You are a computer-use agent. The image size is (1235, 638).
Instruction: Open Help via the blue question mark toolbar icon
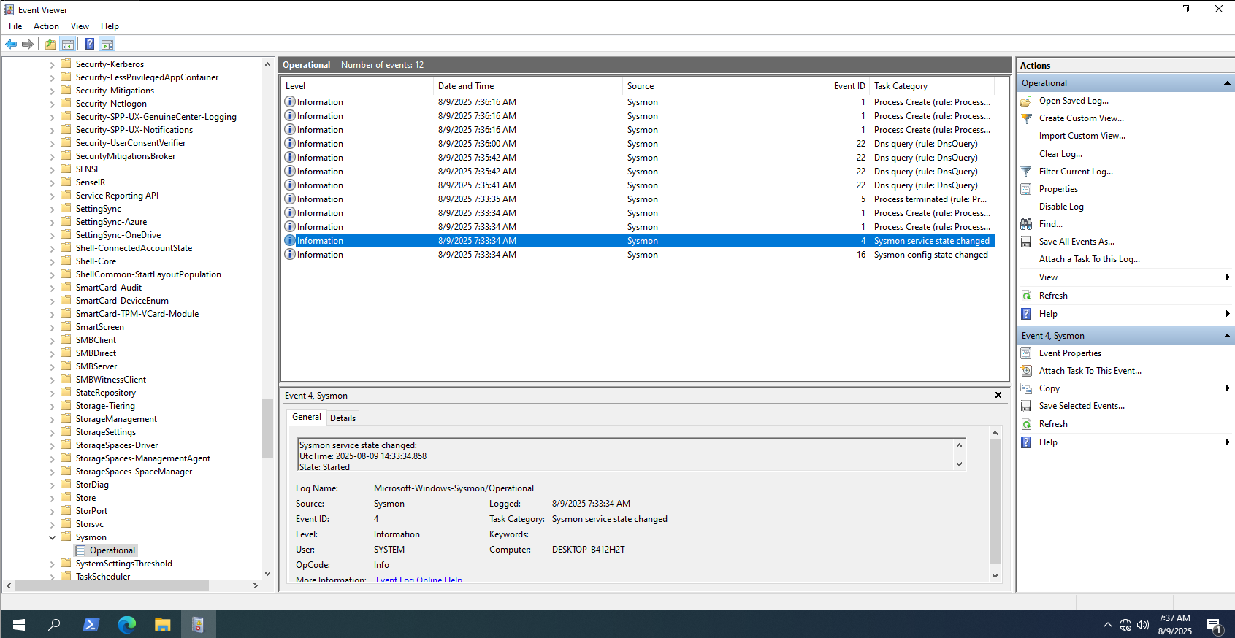(x=89, y=44)
